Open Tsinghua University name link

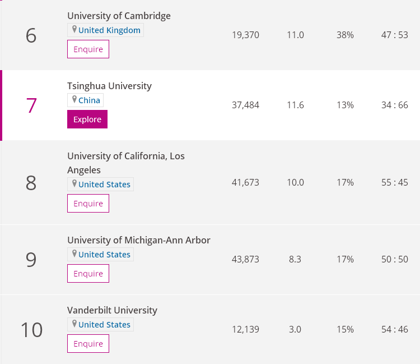click(x=109, y=86)
